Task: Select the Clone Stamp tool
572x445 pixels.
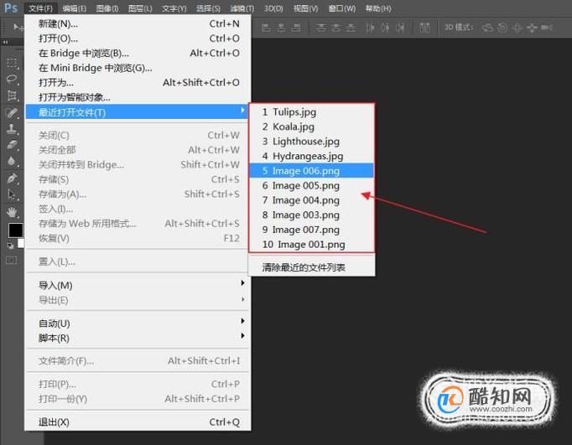Action: (12, 129)
